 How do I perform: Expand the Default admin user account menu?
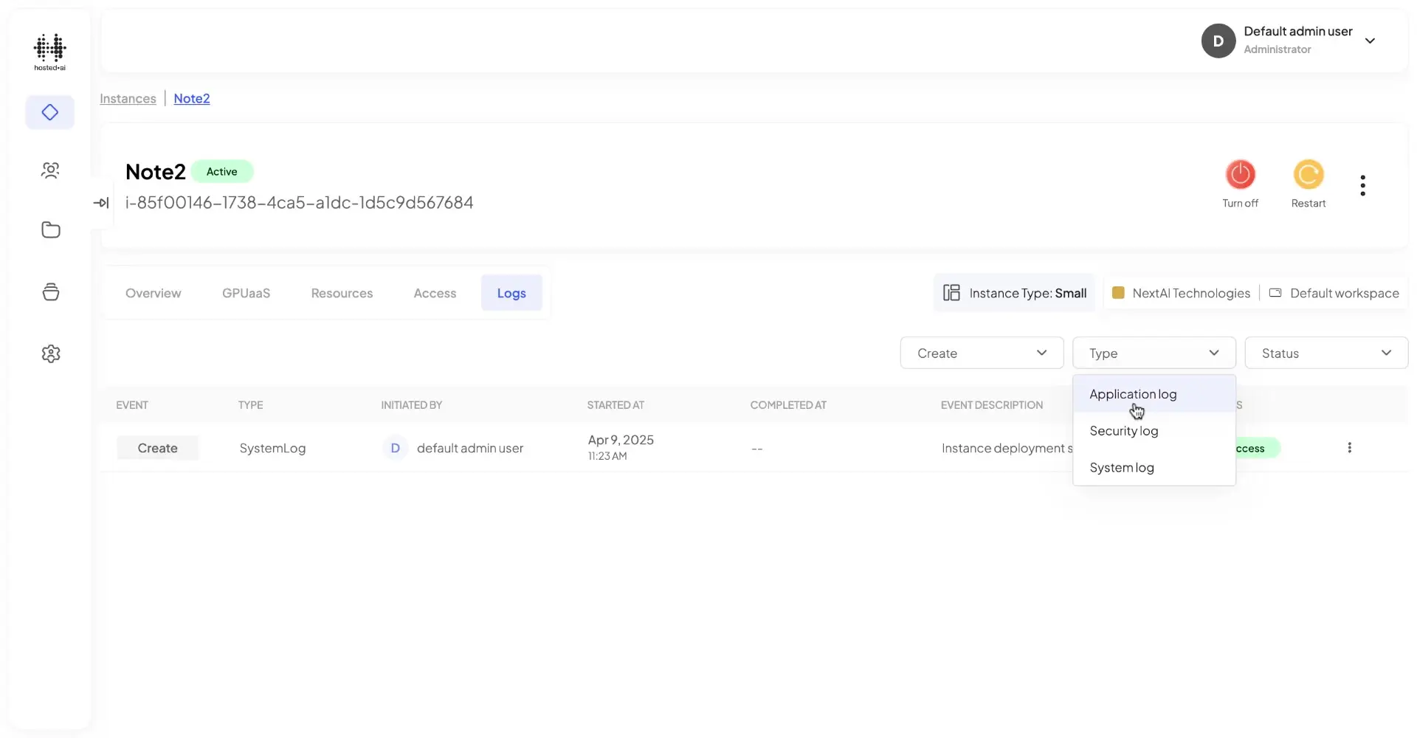1371,41
